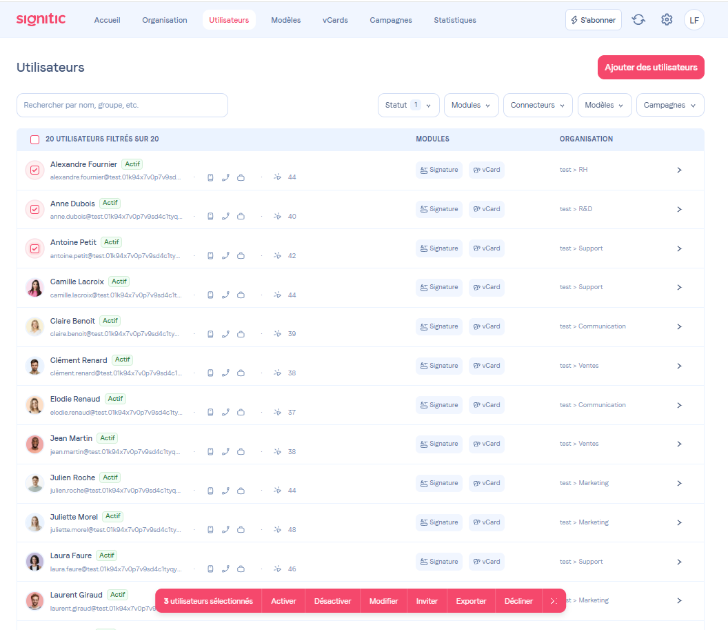Go to the Campagnes tab
728x630 pixels.
point(391,20)
